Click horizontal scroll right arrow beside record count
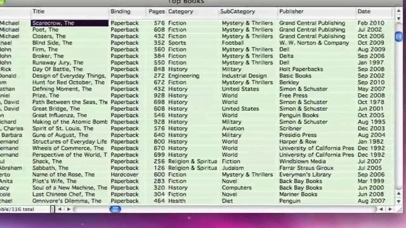 [x=69, y=209]
